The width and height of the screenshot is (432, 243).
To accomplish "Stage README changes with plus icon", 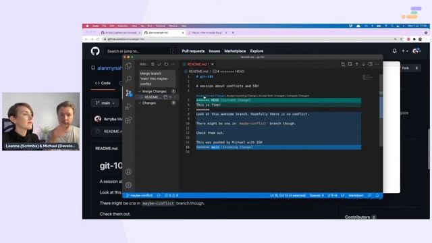I will pos(170,97).
